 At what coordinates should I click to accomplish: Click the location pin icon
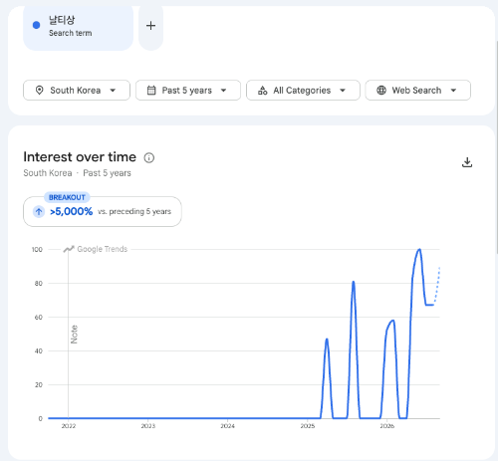coord(39,91)
